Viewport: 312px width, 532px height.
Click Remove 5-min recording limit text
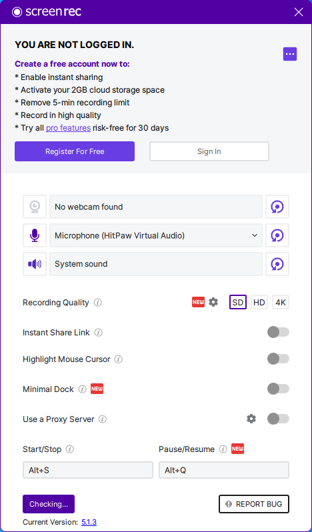72,103
